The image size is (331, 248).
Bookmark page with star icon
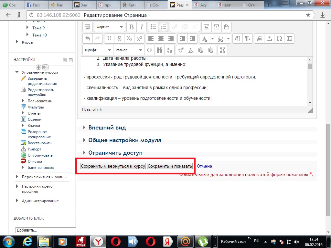click(308, 15)
